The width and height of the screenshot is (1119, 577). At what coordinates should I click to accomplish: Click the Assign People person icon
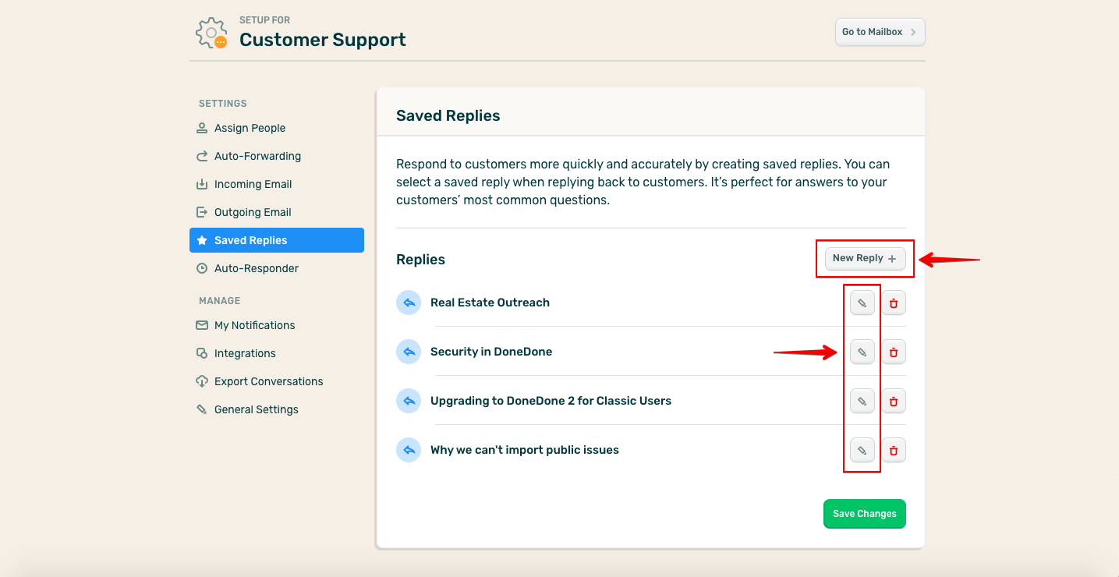coord(202,128)
